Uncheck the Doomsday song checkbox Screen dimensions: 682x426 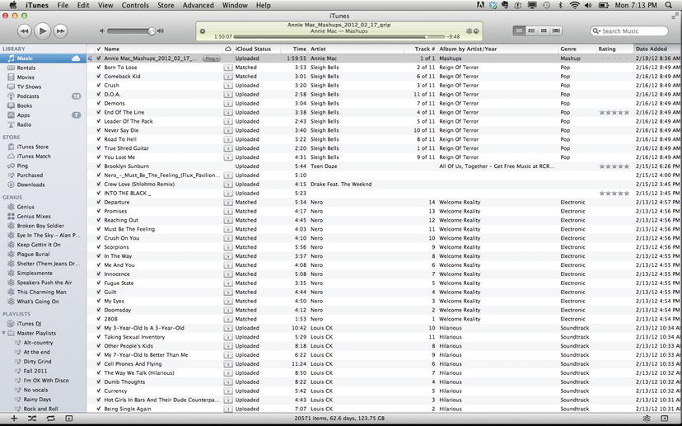[x=98, y=310]
